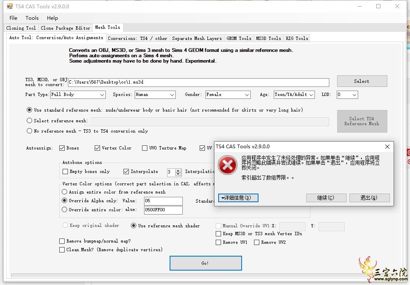Enable the UV0 Texture Map checkbox

pos(144,148)
